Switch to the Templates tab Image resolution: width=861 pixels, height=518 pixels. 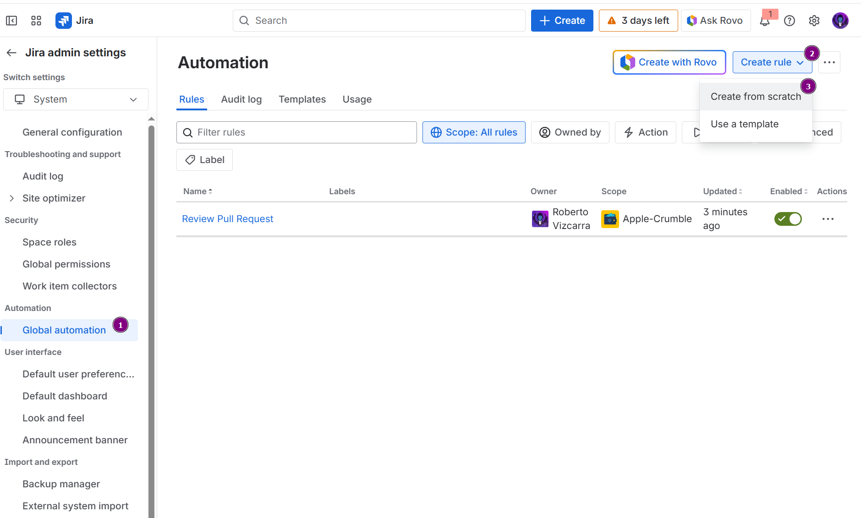[302, 99]
